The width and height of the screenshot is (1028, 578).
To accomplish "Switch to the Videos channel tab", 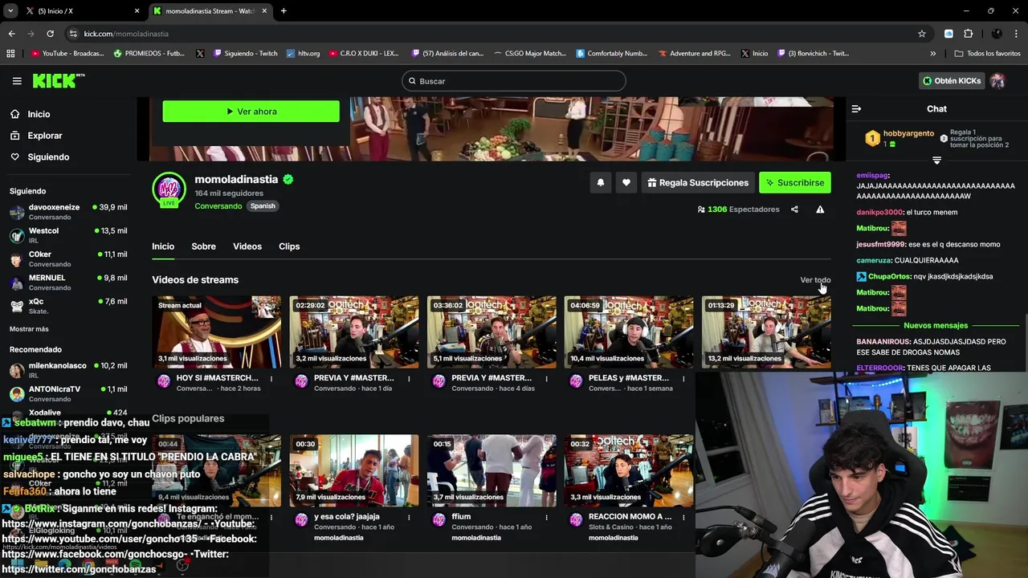I will [x=247, y=246].
